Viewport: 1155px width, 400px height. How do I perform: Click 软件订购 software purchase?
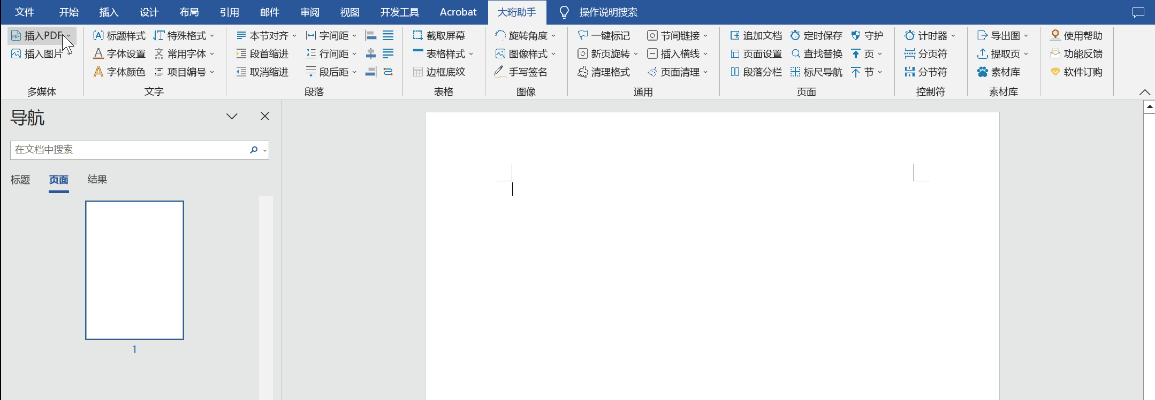(x=1076, y=72)
